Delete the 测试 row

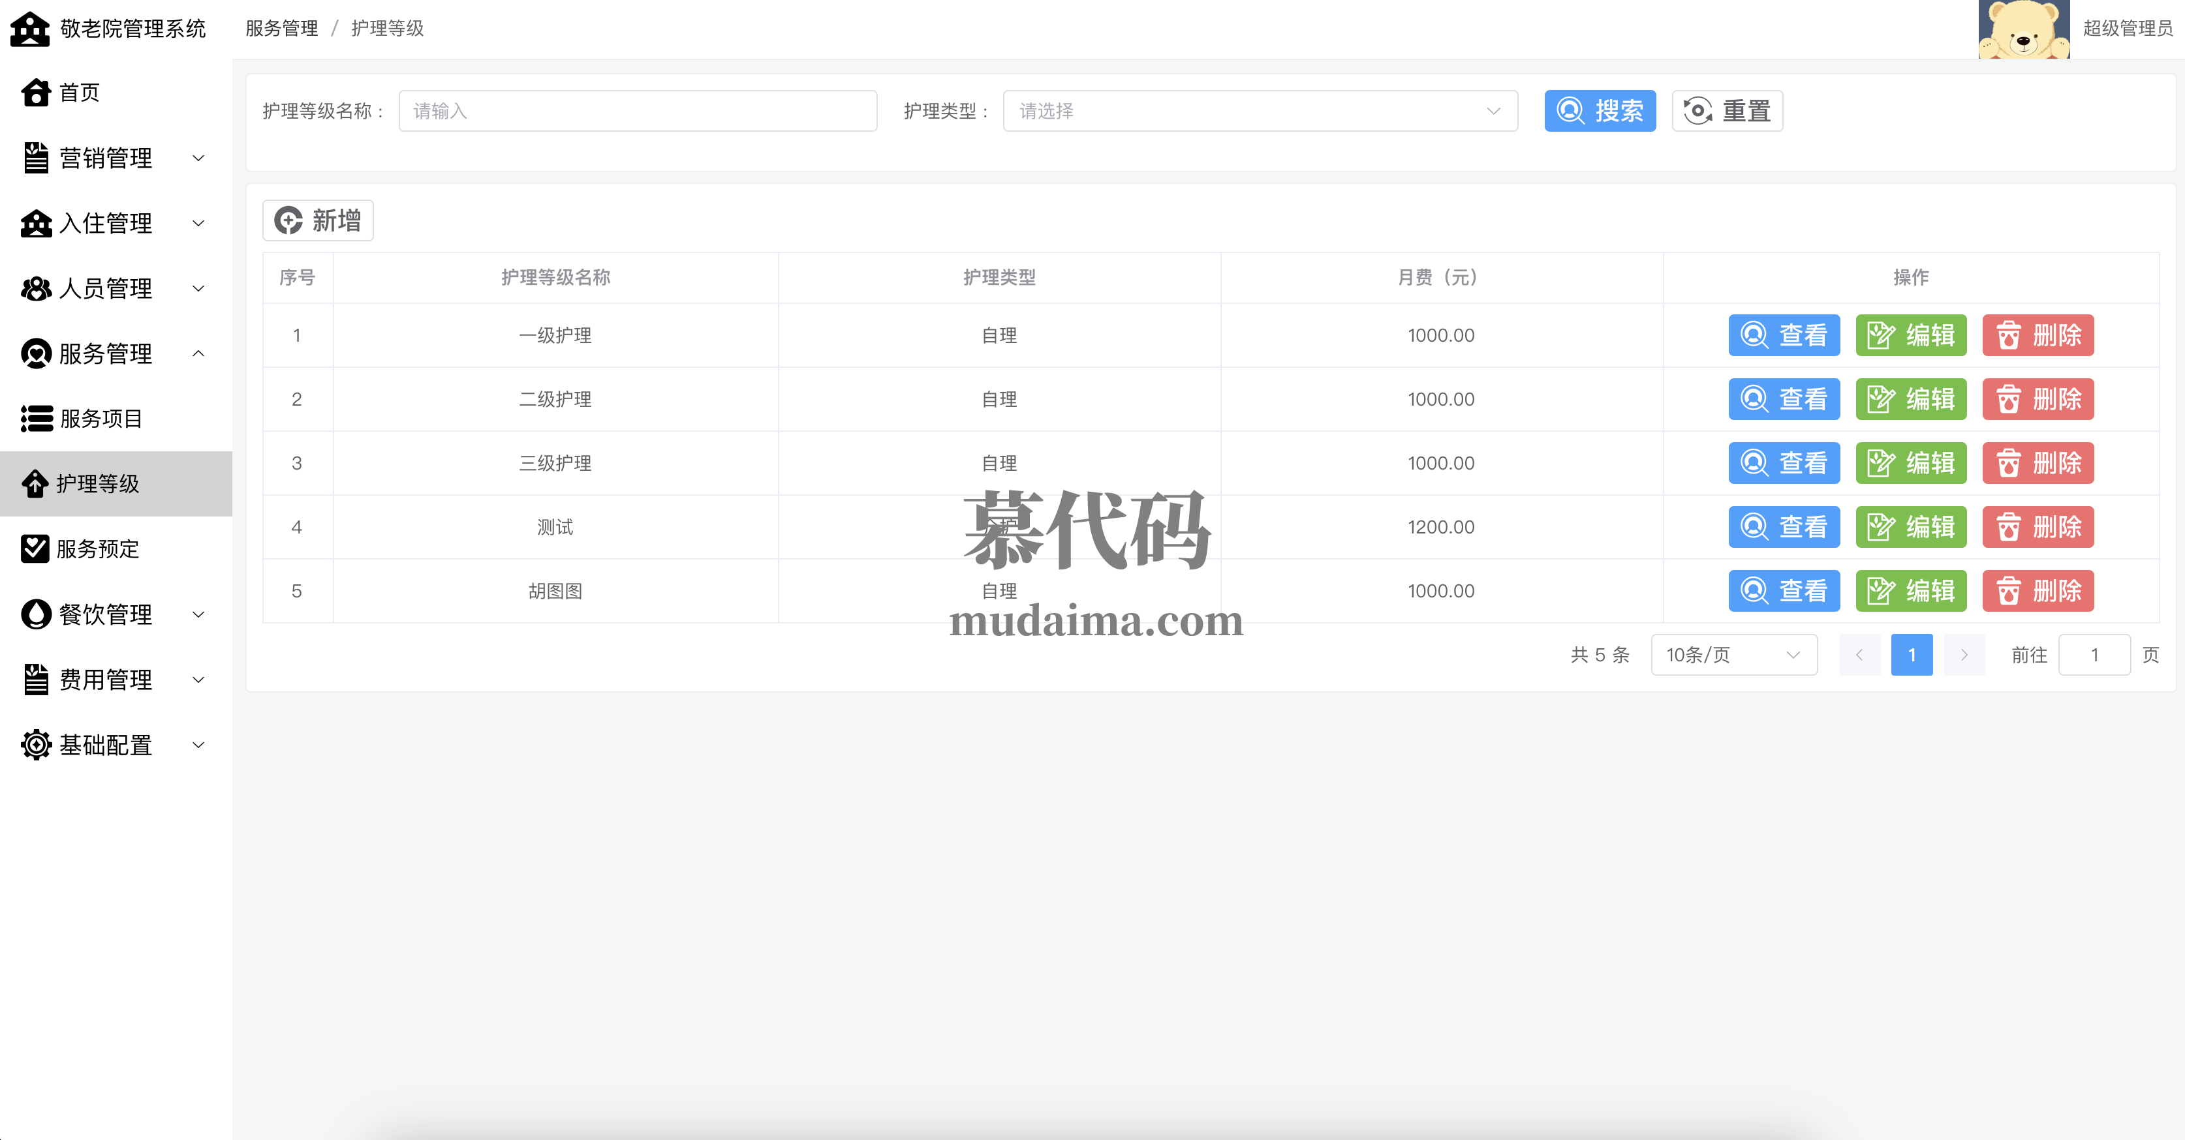(2038, 527)
